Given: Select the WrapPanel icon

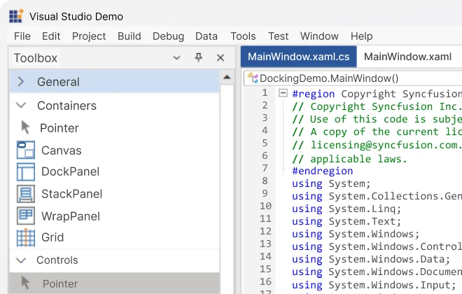Looking at the screenshot, I should pyautogui.click(x=26, y=216).
